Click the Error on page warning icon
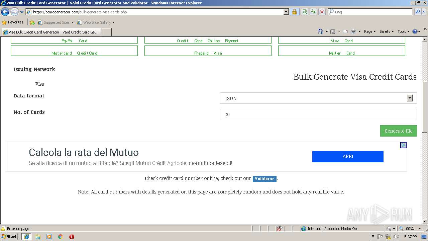 [3, 229]
